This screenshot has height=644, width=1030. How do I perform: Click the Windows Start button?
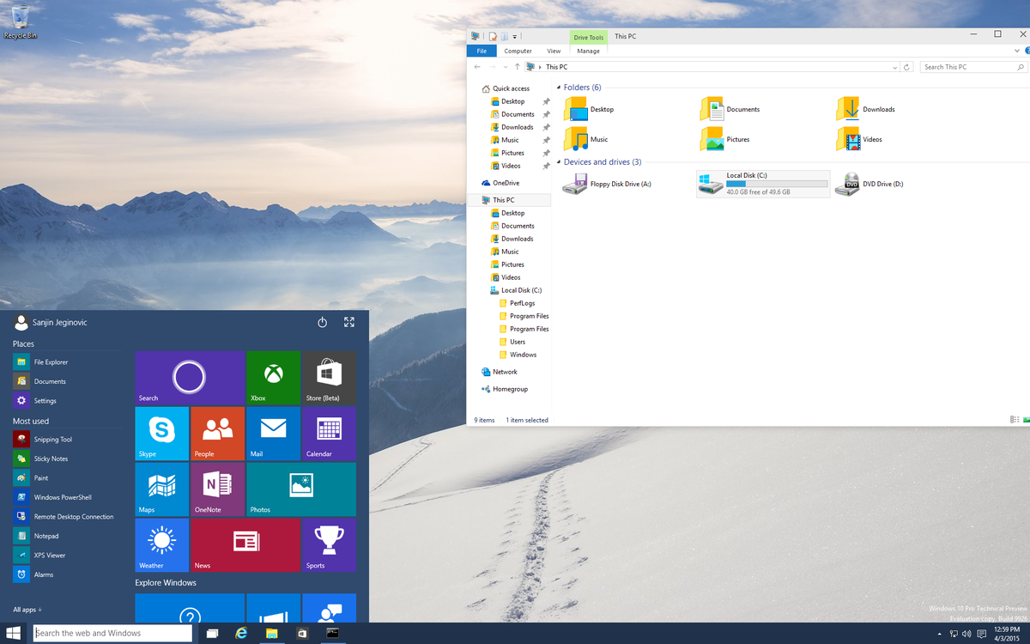tap(14, 634)
